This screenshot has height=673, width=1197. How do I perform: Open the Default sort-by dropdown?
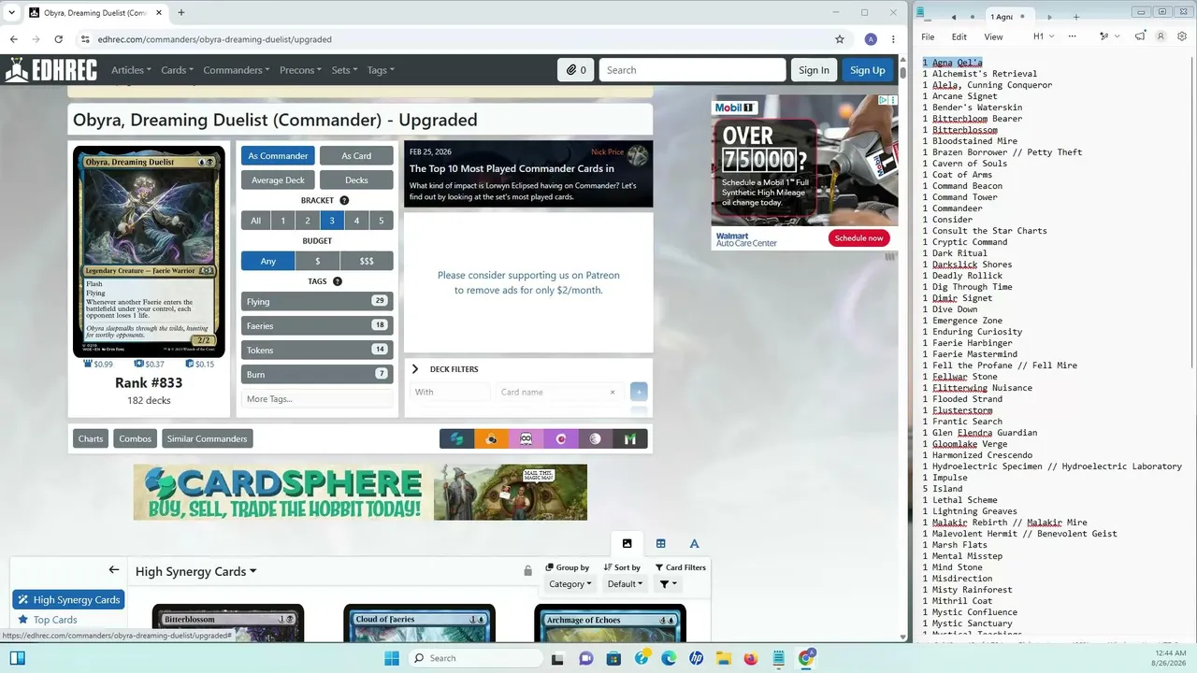[625, 584]
